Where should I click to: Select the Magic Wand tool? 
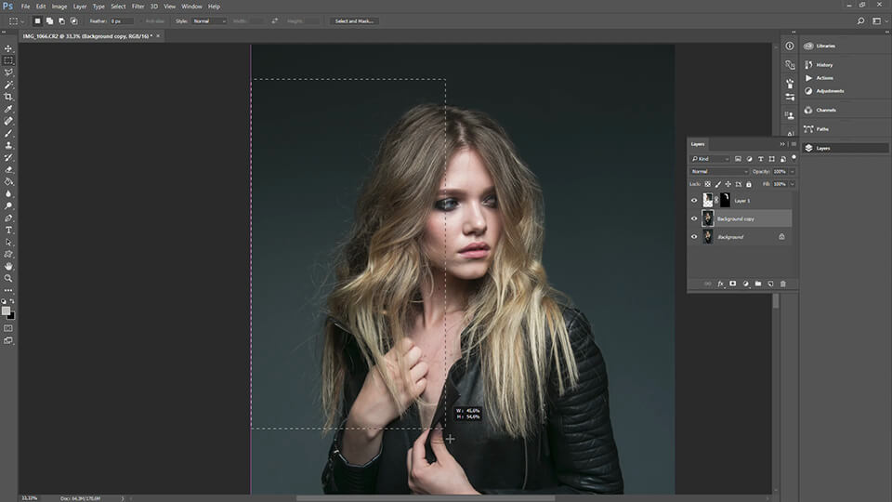point(8,85)
